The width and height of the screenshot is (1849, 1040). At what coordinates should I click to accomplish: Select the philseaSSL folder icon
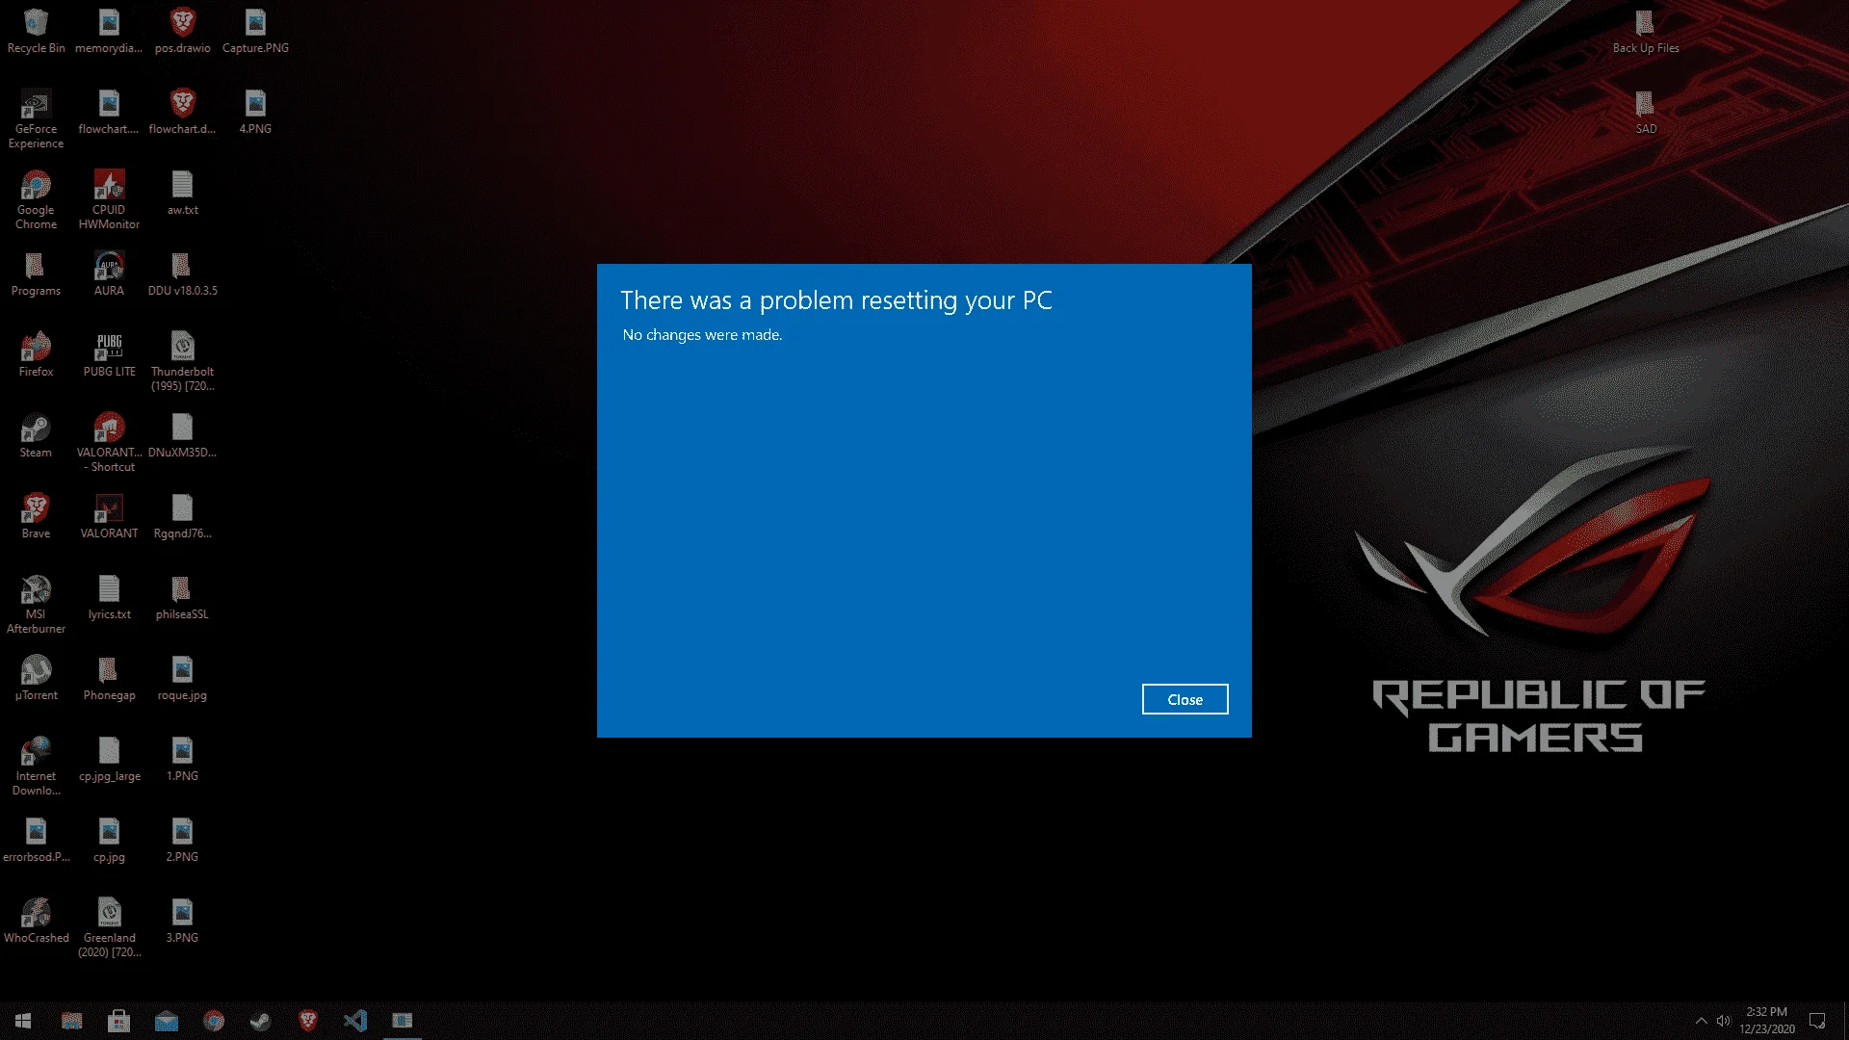click(x=182, y=598)
